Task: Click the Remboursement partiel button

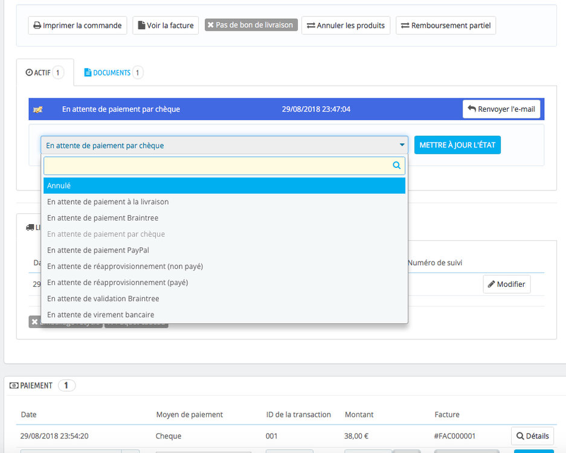Action: tap(446, 25)
